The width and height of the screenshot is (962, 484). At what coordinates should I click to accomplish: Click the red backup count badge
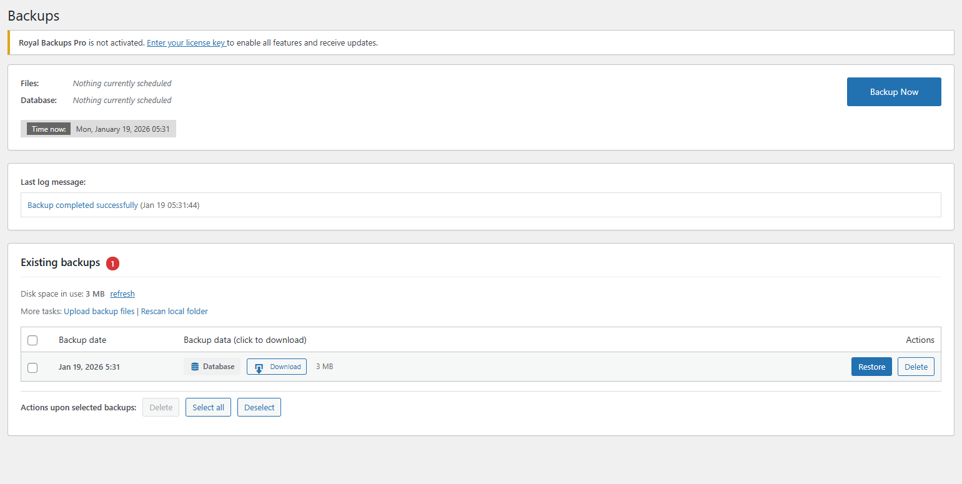112,264
